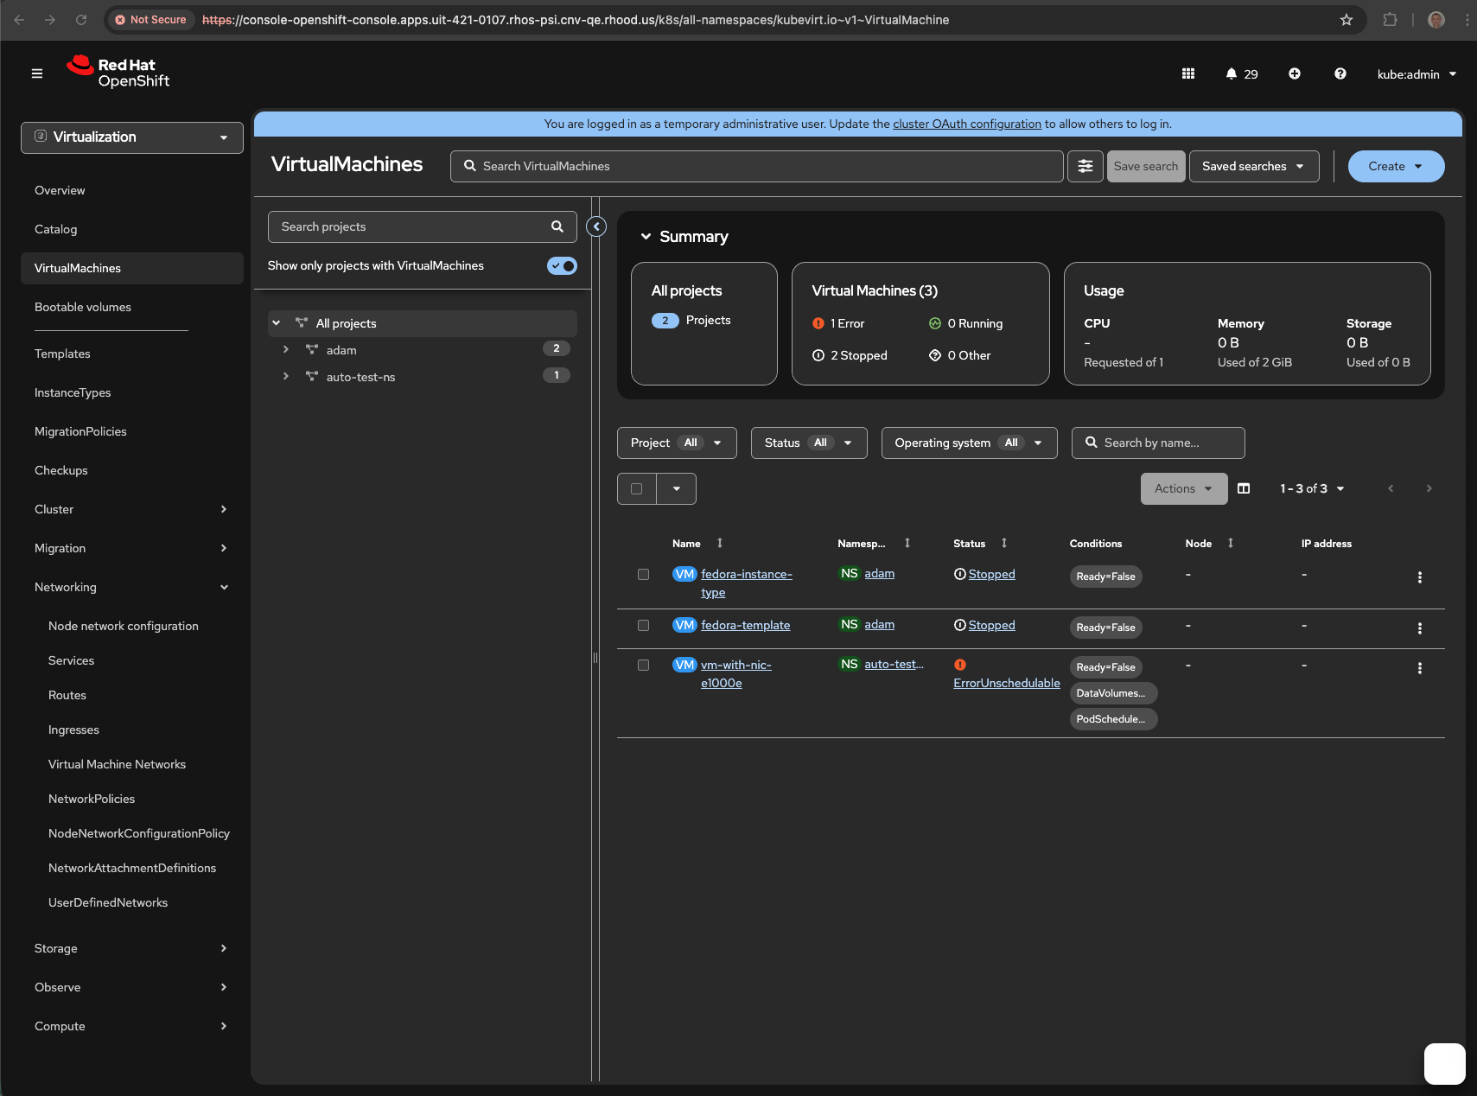Toggle show only projects with VirtualMachines

click(x=562, y=266)
